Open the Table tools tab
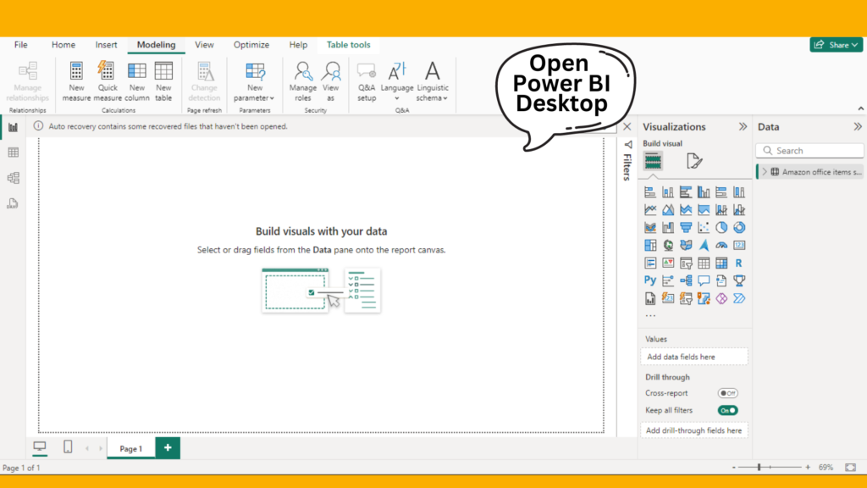 [348, 45]
